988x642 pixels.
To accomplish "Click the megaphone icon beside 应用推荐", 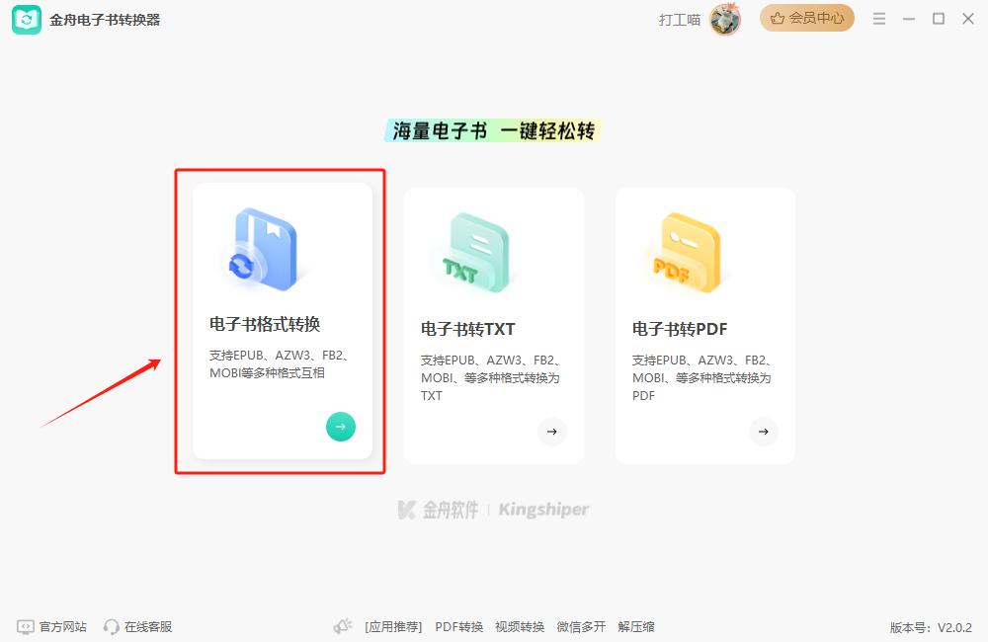I will [x=342, y=625].
